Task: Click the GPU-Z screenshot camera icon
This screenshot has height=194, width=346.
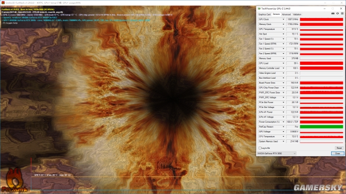Action: (333, 14)
